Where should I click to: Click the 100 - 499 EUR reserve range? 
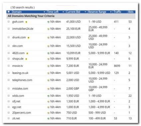[x=97, y=118]
